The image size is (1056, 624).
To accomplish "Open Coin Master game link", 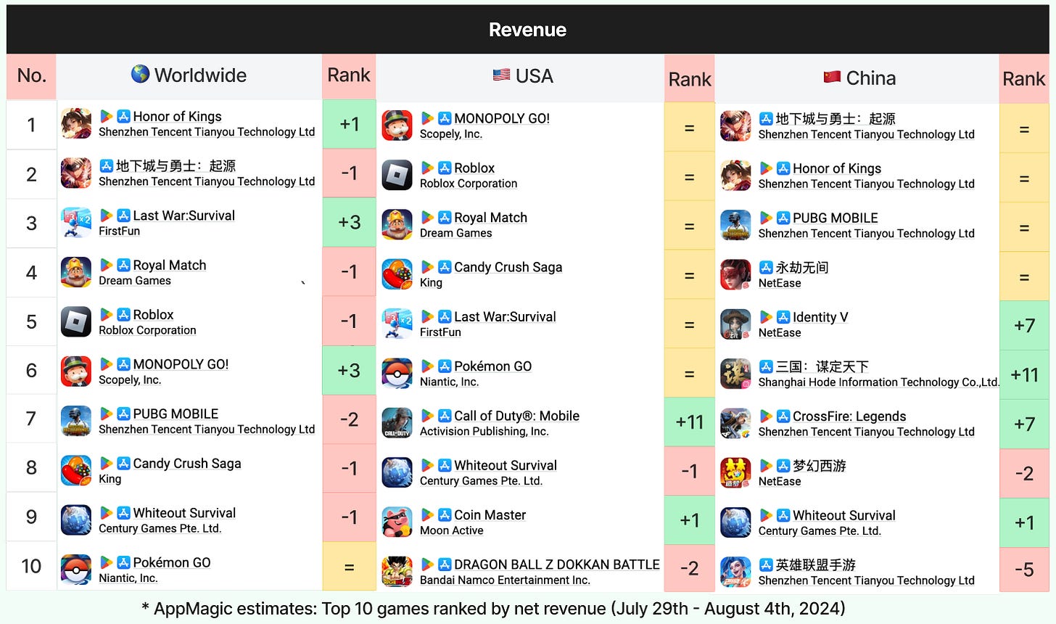I will 490,514.
